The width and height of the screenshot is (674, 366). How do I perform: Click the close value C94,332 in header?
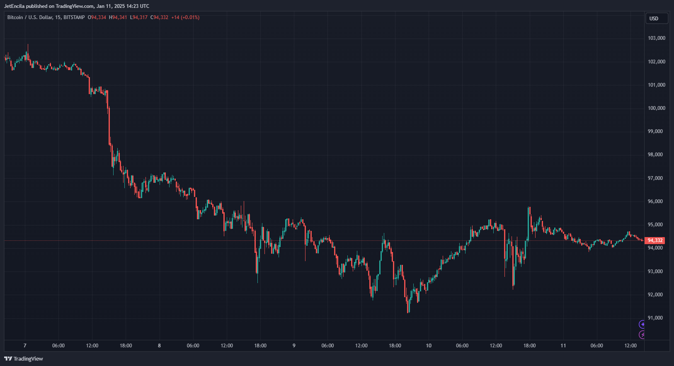159,17
